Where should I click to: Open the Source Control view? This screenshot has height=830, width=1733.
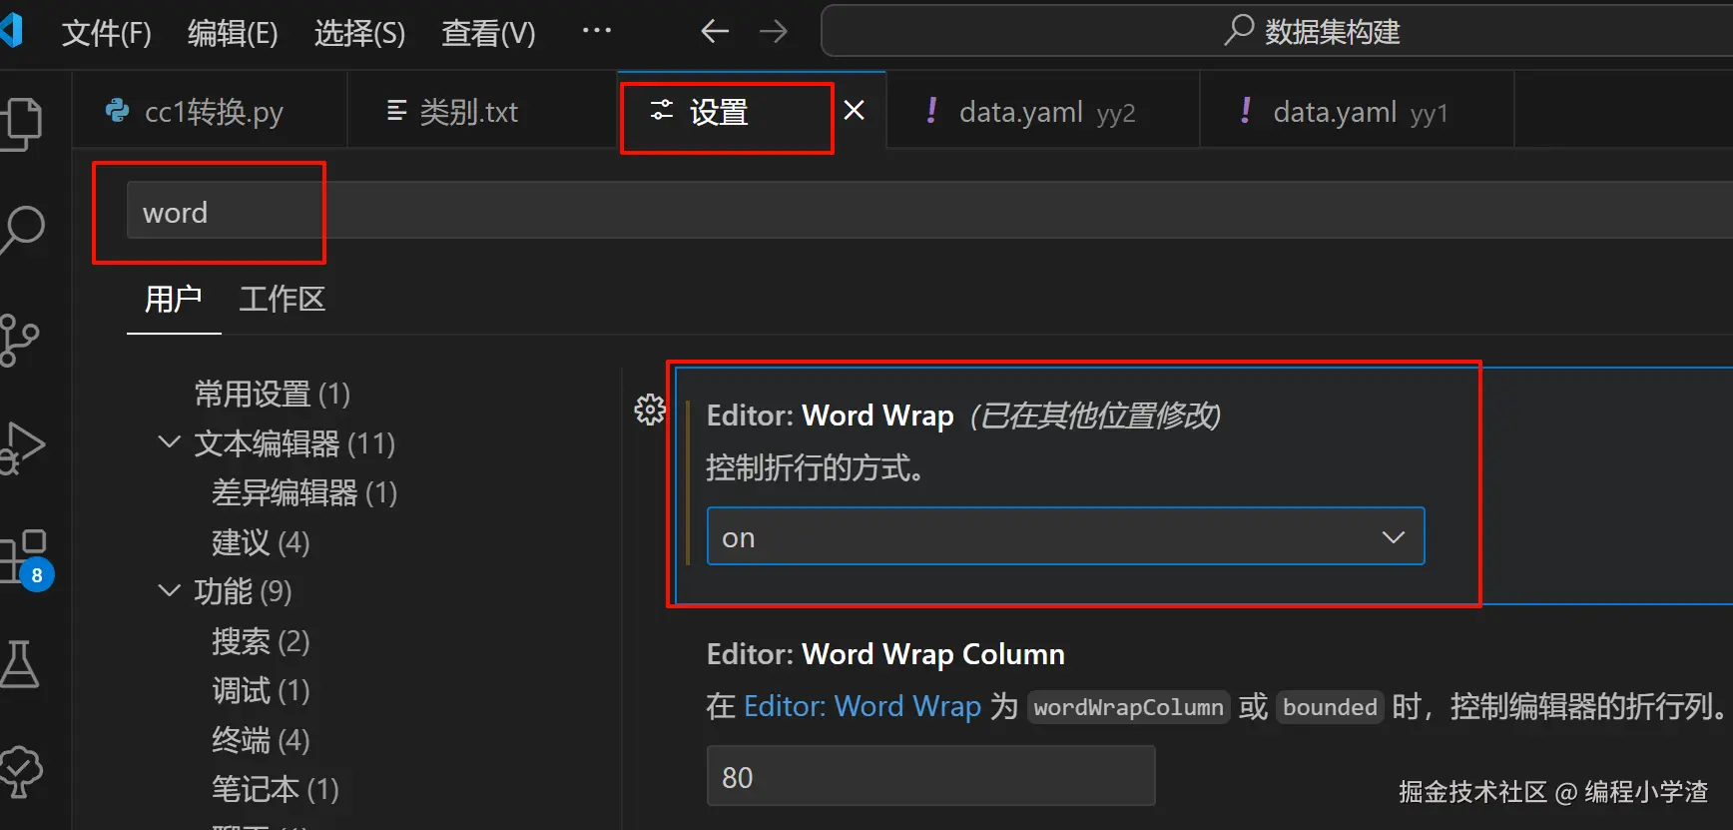20,340
